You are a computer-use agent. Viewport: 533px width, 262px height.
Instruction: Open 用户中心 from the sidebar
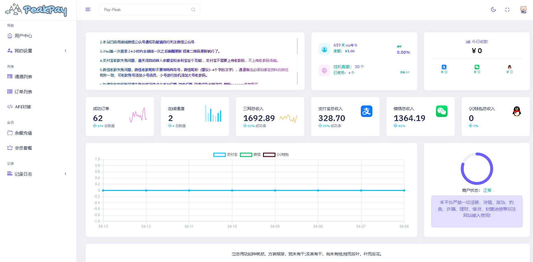click(23, 36)
